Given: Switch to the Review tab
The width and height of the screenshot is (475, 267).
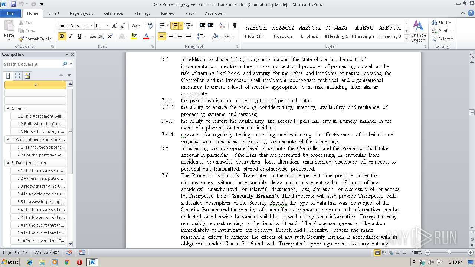Looking at the screenshot, I should coord(168,13).
